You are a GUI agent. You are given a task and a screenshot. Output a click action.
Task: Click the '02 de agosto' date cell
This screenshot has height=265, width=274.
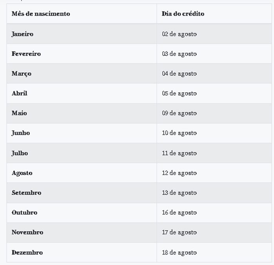pos(179,34)
